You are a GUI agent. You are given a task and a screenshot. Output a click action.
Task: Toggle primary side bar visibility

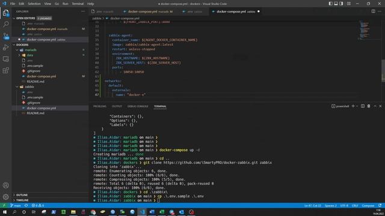coord(330,4)
